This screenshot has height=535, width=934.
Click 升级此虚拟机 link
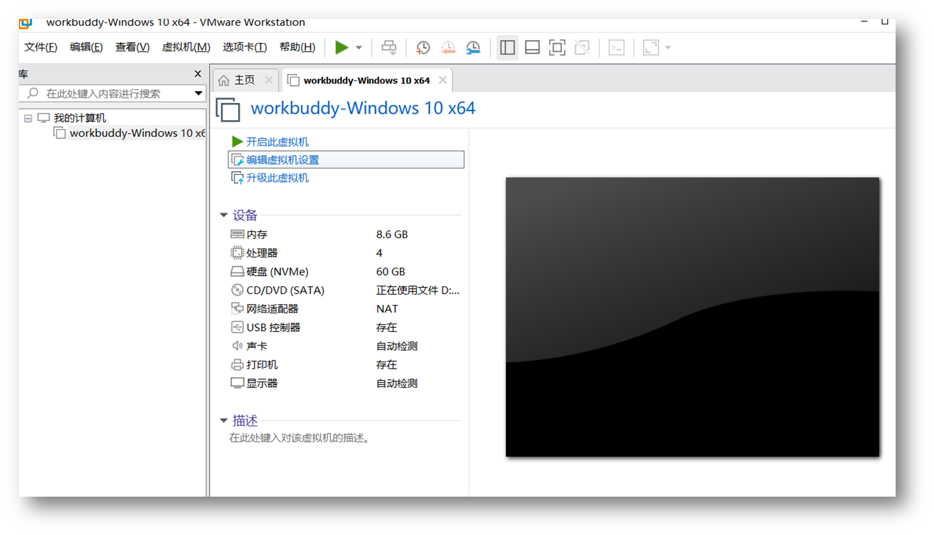point(277,178)
